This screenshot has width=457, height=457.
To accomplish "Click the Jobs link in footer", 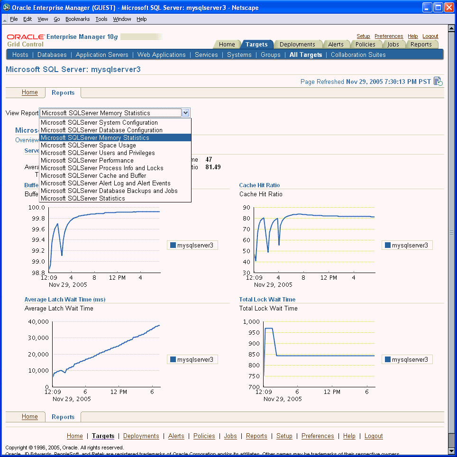I will click(230, 436).
